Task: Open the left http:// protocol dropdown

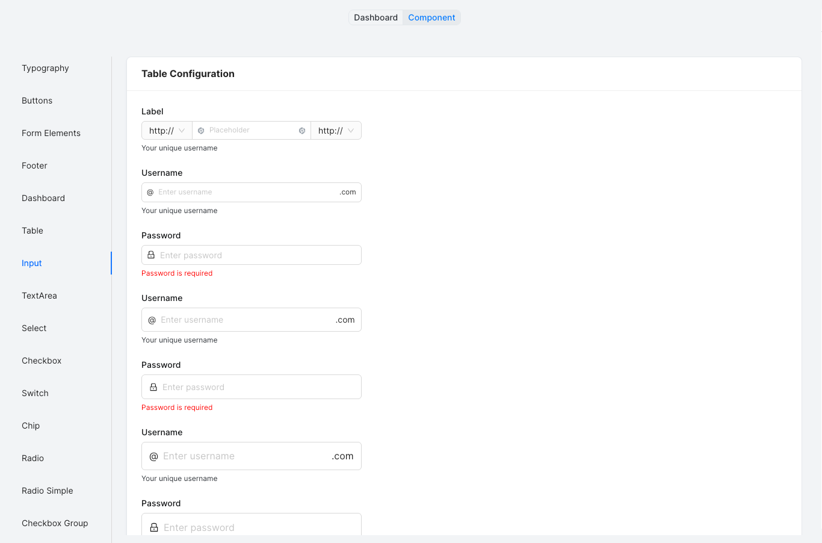Action: pyautogui.click(x=166, y=130)
